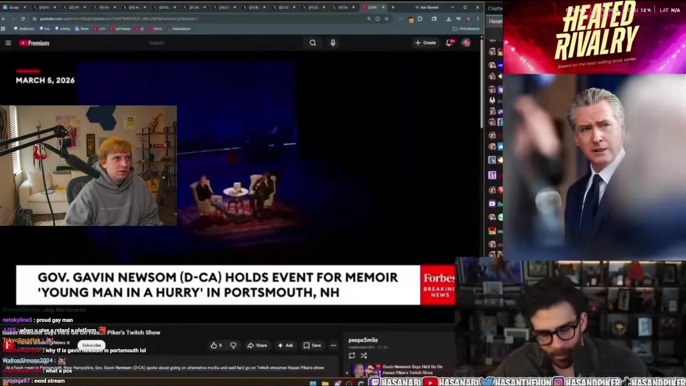Image resolution: width=686 pixels, height=386 pixels.
Task: Reload the page in Chrome
Action: point(23,19)
